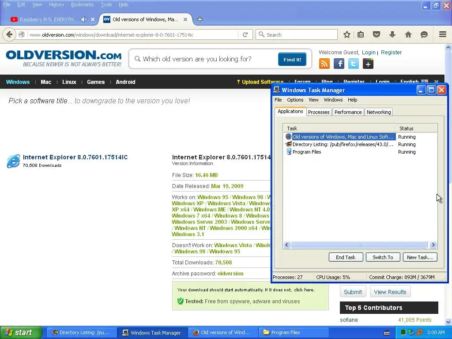
Task: Open Task Manager Networking tab
Action: 379,112
